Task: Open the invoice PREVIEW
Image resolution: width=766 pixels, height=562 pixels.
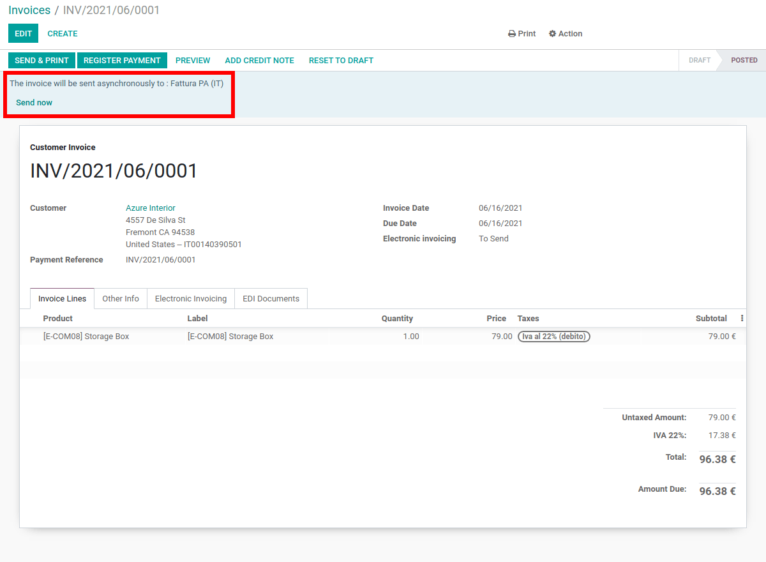Action: tap(193, 61)
